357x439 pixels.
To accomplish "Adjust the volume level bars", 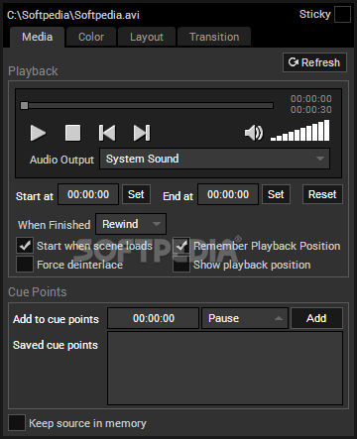I will pyautogui.click(x=299, y=131).
